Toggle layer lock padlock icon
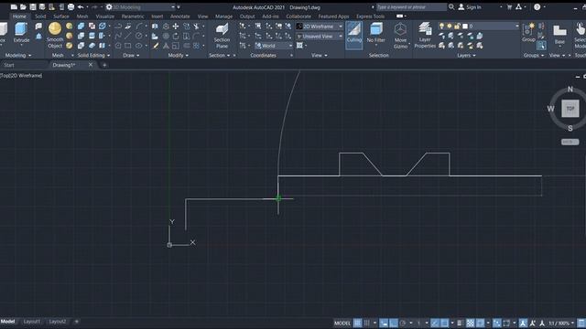Viewport: 586px width, 329px height. [x=457, y=27]
